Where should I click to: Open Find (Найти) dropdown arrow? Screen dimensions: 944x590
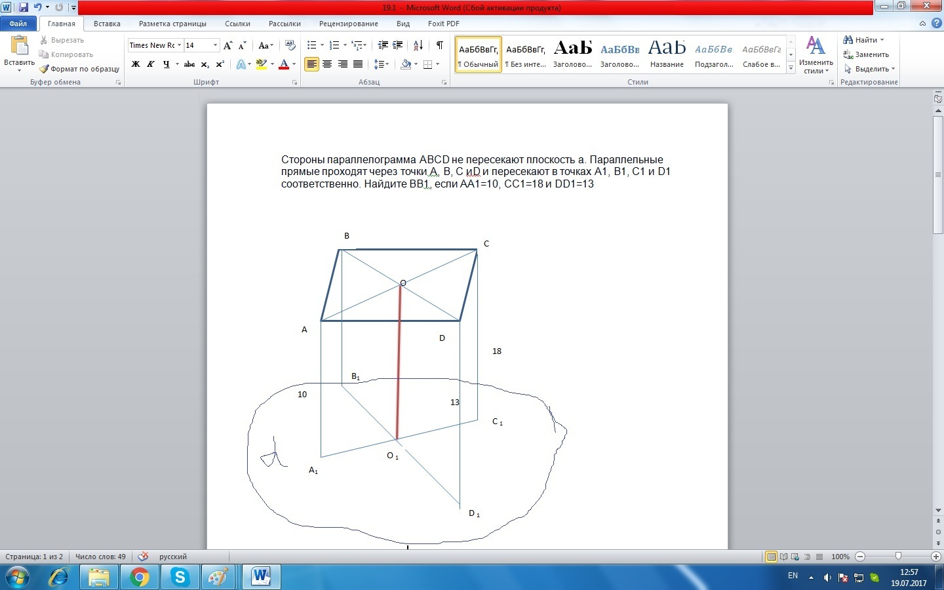coord(882,40)
